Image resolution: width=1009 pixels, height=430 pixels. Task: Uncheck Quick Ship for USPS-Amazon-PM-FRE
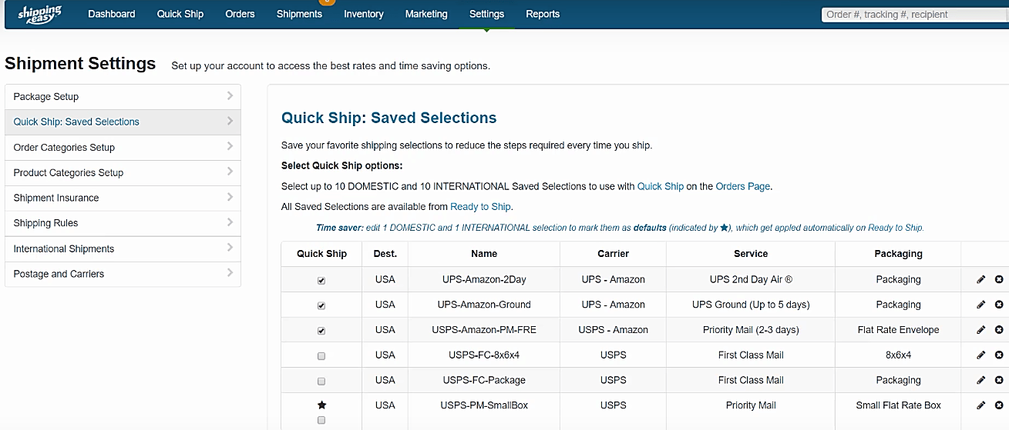pyautogui.click(x=321, y=331)
